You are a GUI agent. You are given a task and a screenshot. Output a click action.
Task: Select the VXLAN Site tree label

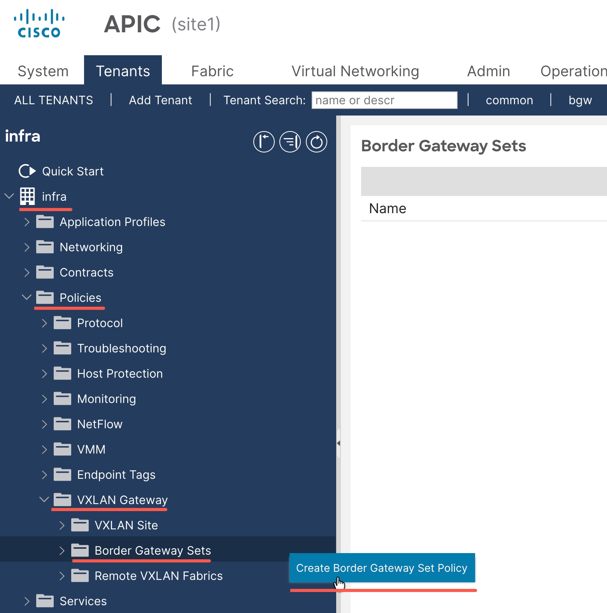[126, 525]
